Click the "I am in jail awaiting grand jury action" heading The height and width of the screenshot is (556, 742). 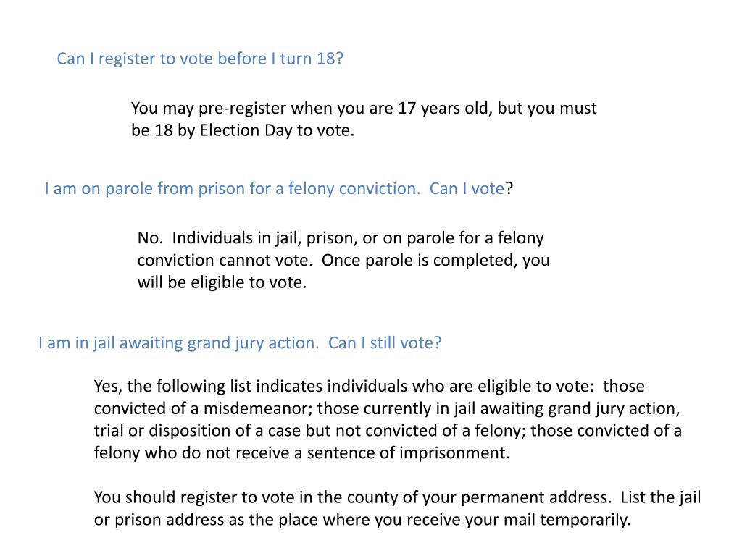click(178, 342)
